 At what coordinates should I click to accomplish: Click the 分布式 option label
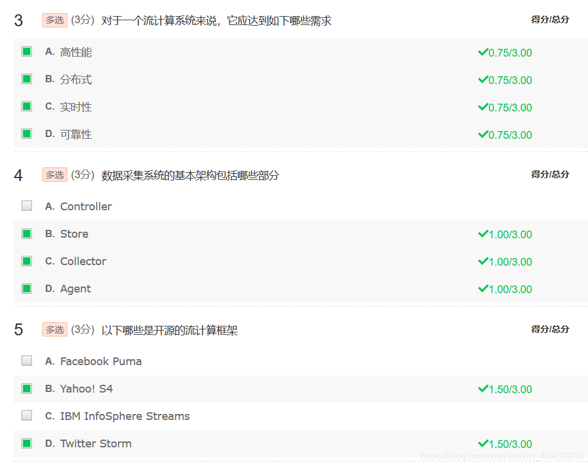click(76, 80)
